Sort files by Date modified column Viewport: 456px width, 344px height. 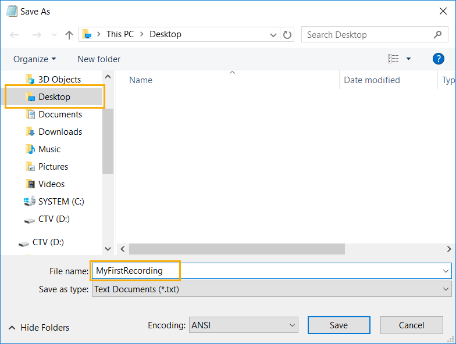click(x=372, y=80)
